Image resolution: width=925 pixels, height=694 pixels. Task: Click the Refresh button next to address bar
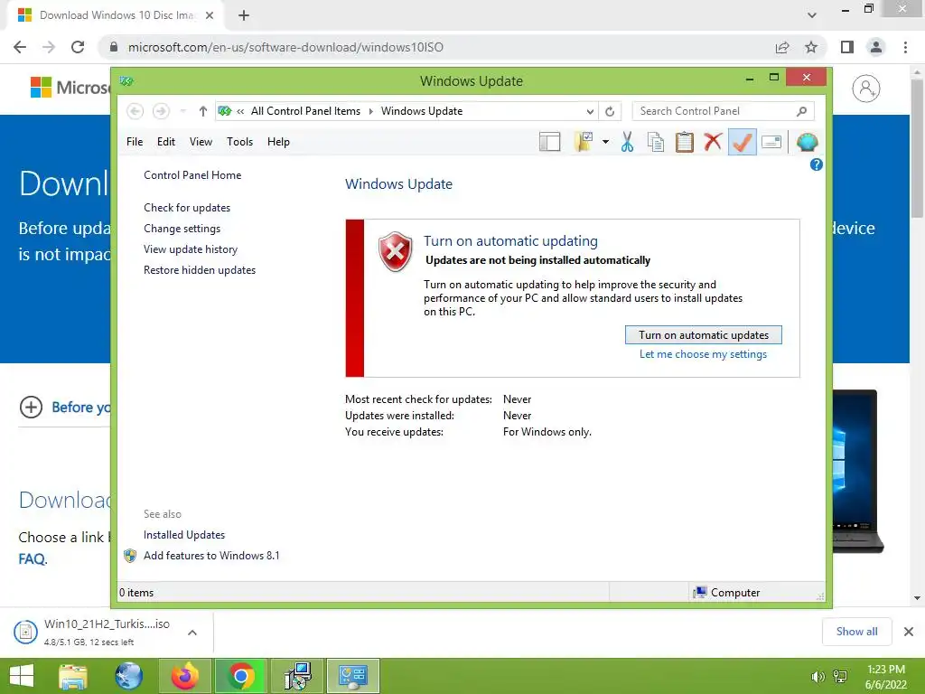pos(610,111)
